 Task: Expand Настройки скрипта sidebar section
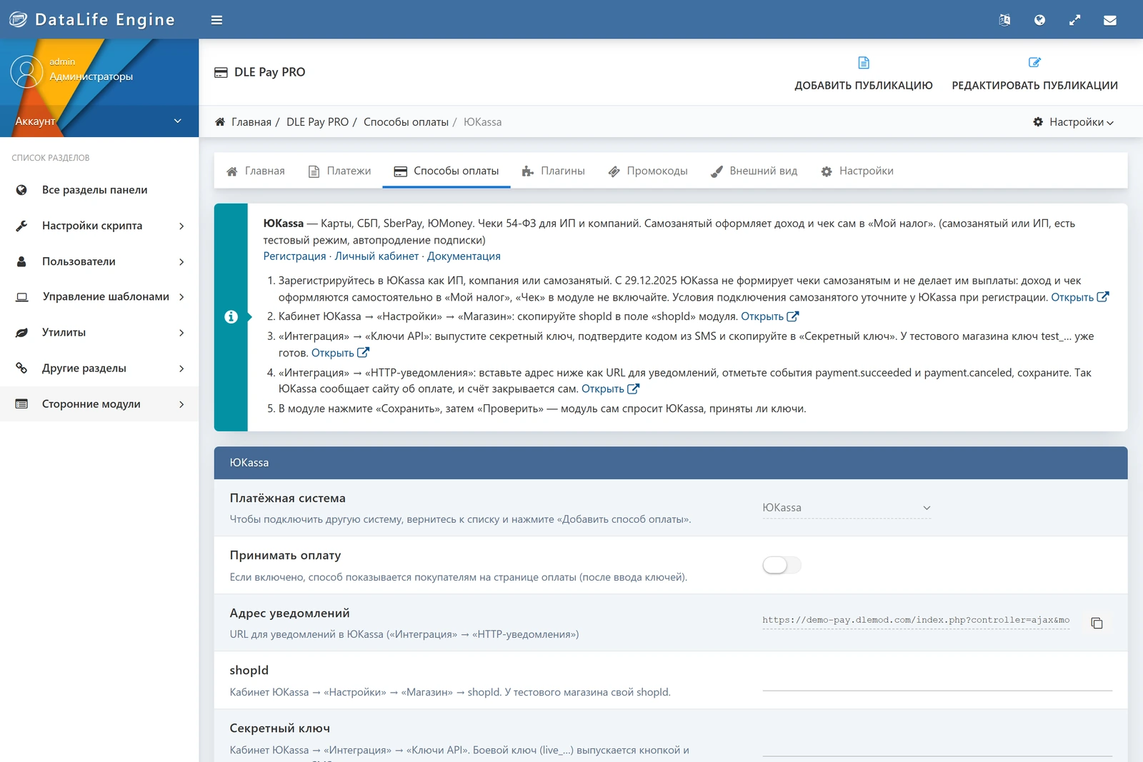tap(99, 226)
